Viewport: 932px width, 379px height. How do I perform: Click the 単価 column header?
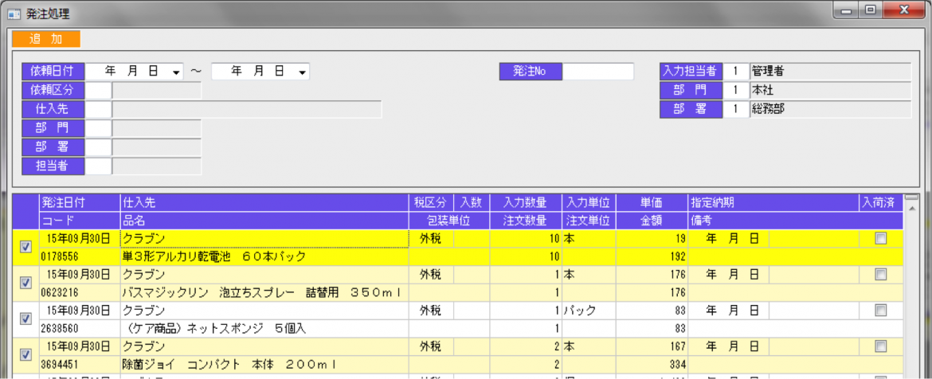(x=651, y=202)
